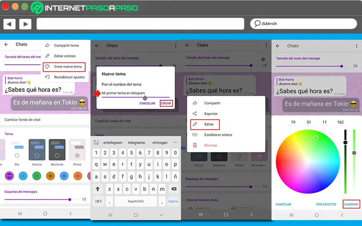Tap the ñ key on keyboard
Screen dimensions: 362x226
(x=175, y=177)
